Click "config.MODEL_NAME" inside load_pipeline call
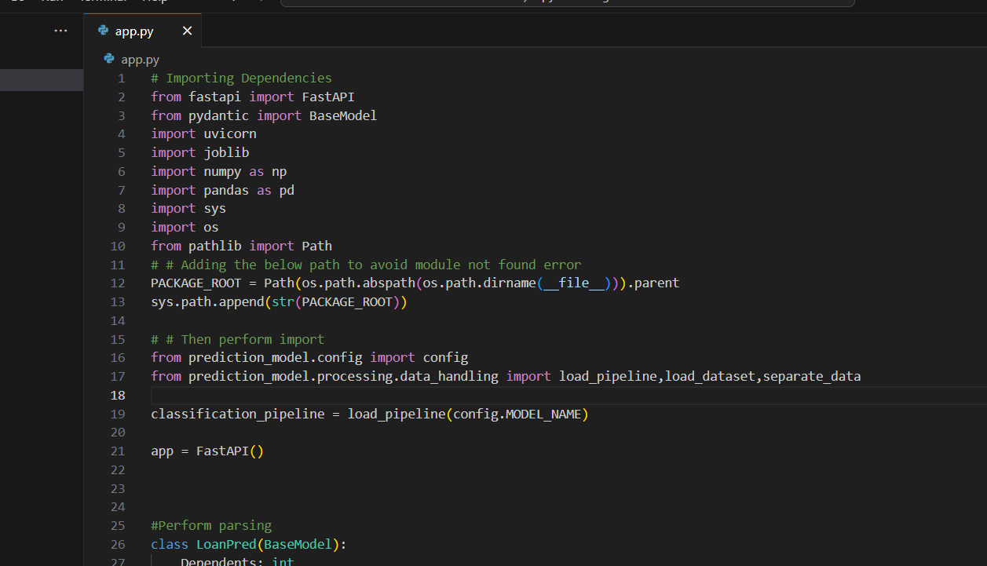Screen dimensions: 987x566 pos(517,414)
